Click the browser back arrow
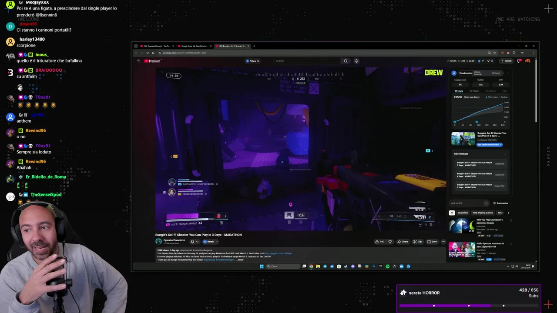 coord(136,53)
